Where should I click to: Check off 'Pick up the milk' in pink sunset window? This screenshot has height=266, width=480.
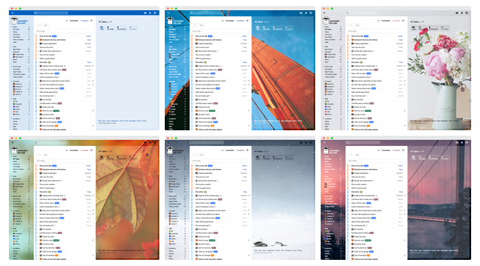point(350,166)
